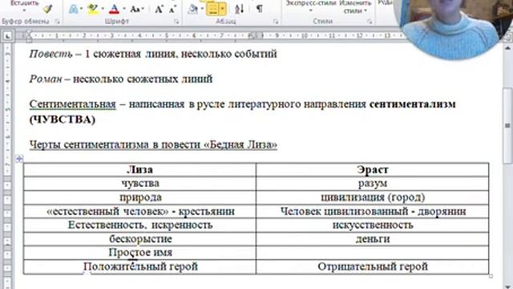The height and width of the screenshot is (289, 513).
Task: Open the font color dropdown arrow
Action: 123,9
